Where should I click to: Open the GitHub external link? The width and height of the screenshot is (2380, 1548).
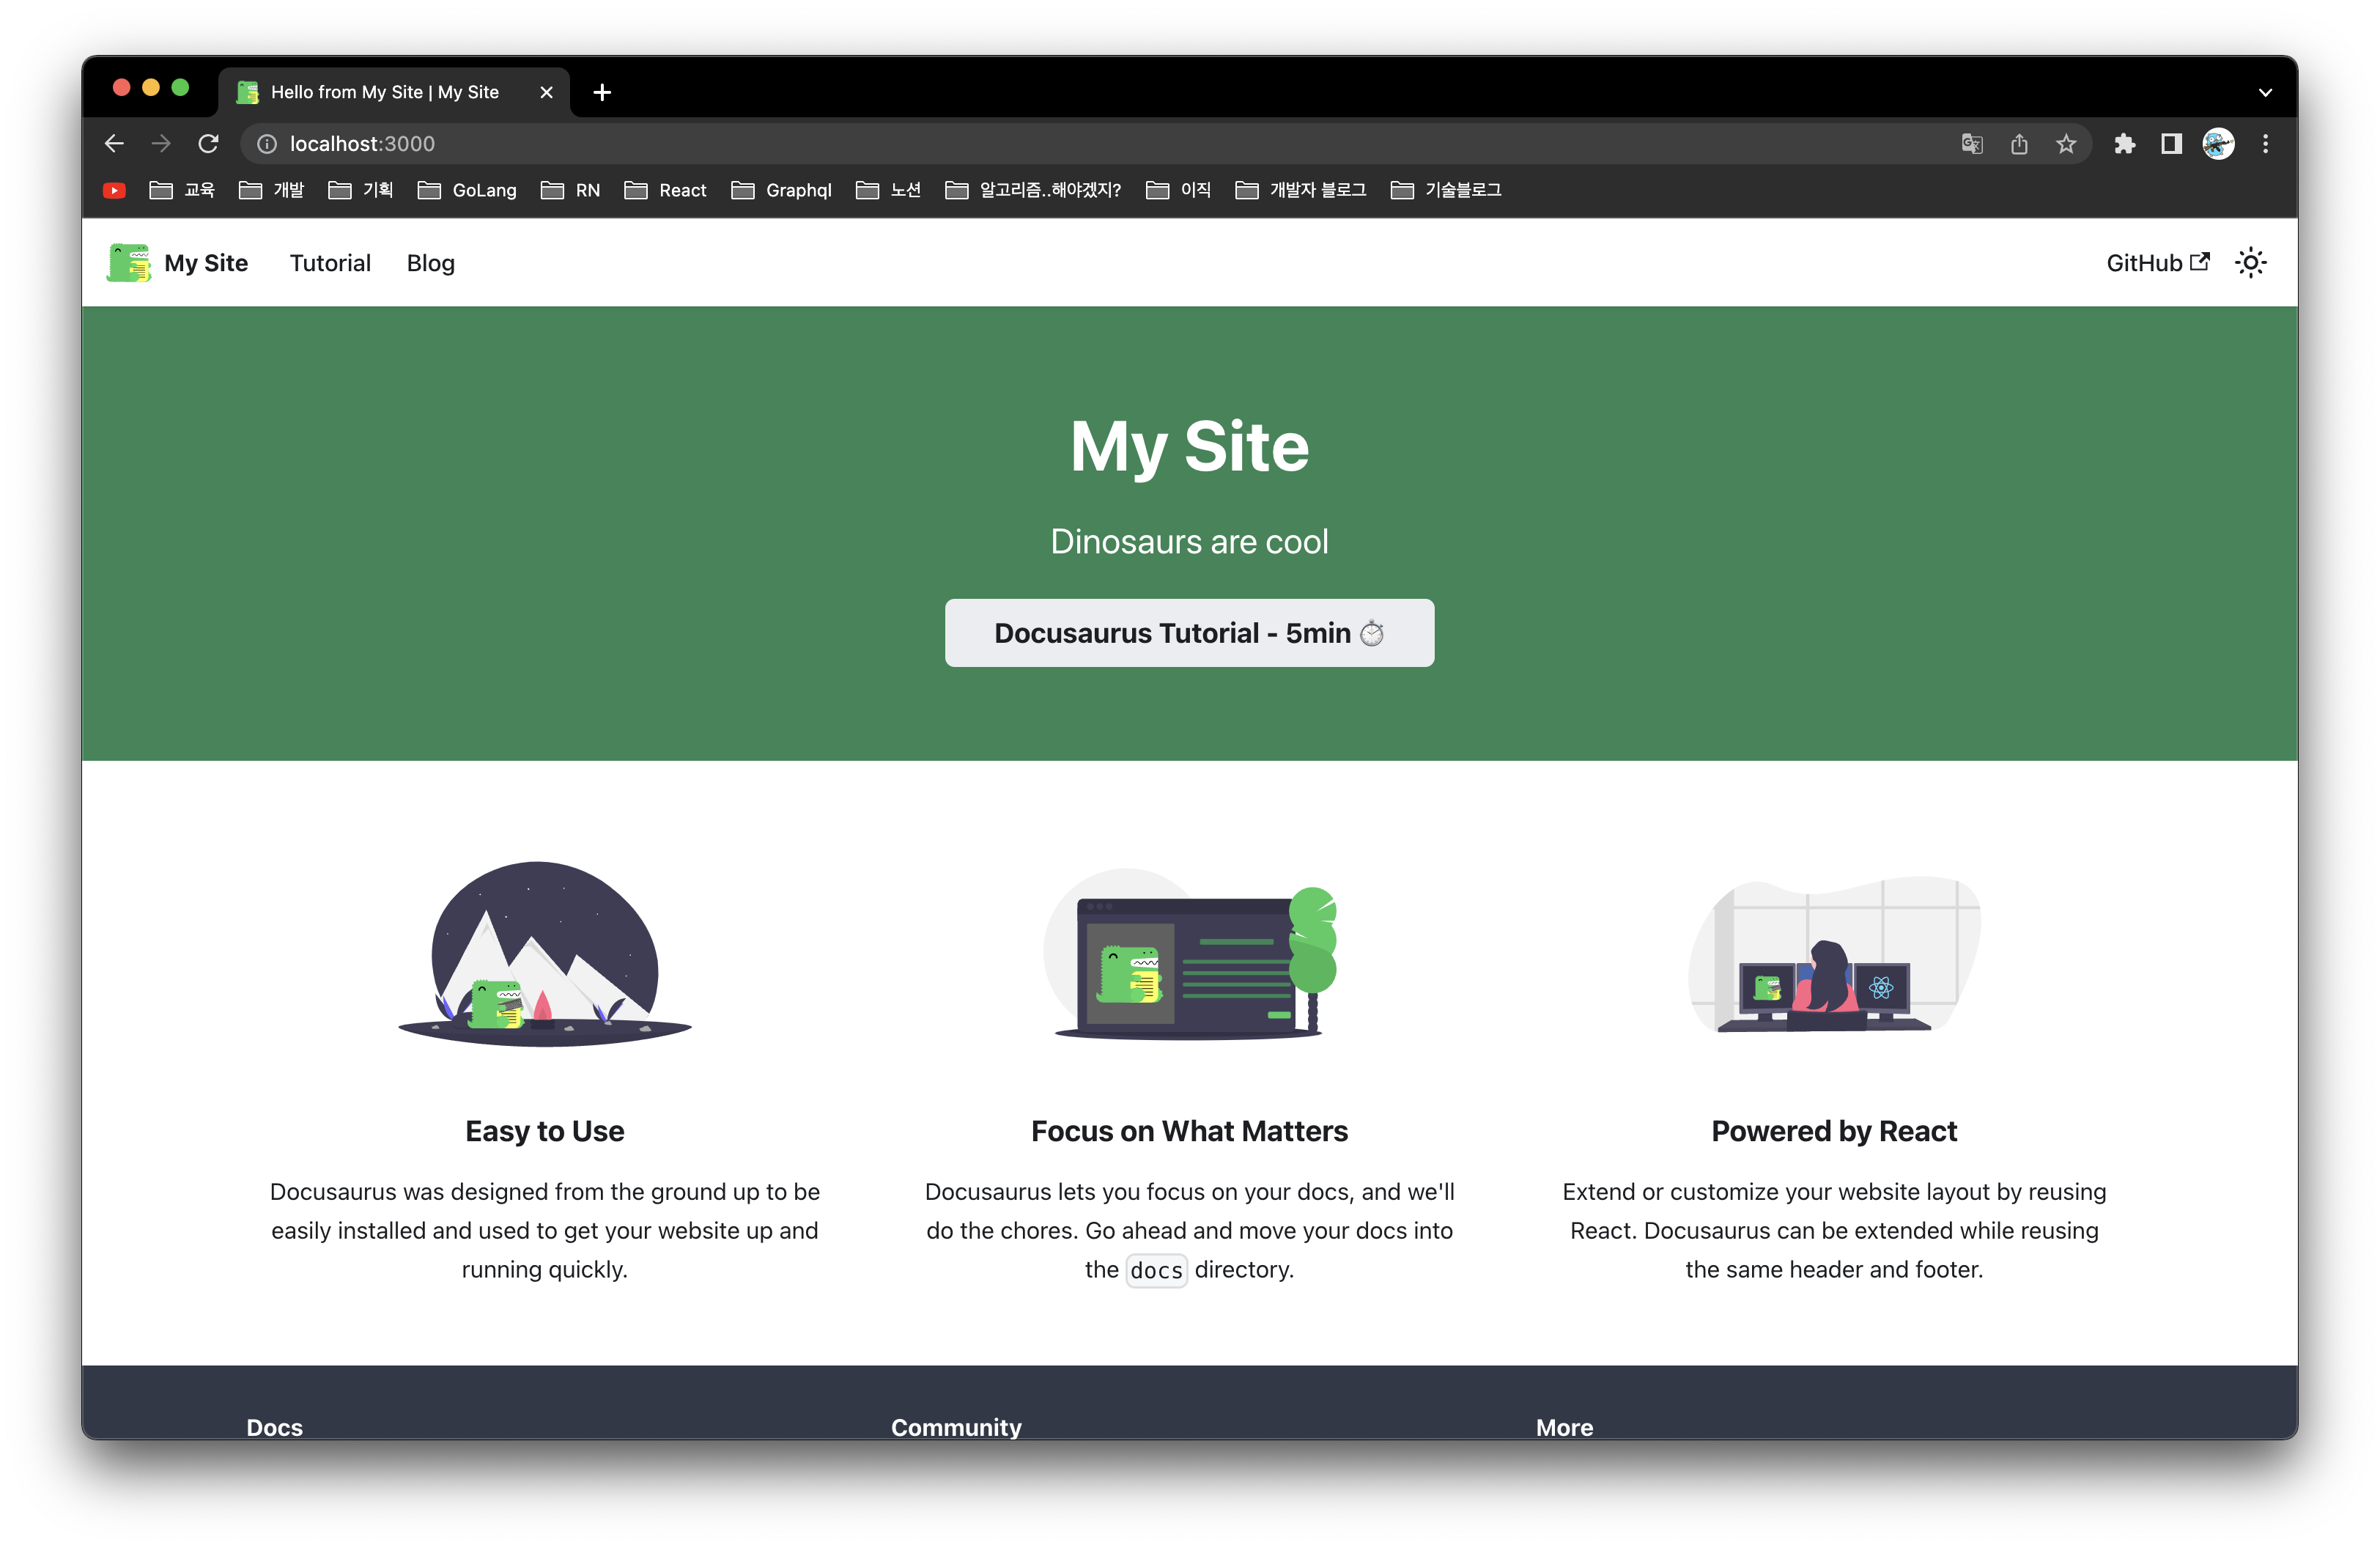(x=2157, y=263)
